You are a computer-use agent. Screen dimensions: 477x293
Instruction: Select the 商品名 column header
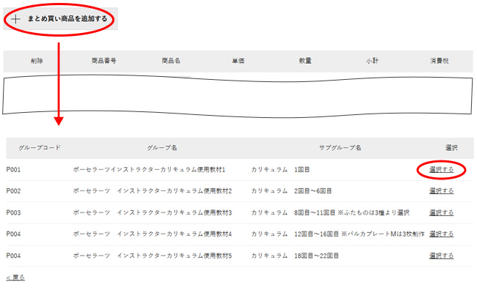(x=171, y=61)
